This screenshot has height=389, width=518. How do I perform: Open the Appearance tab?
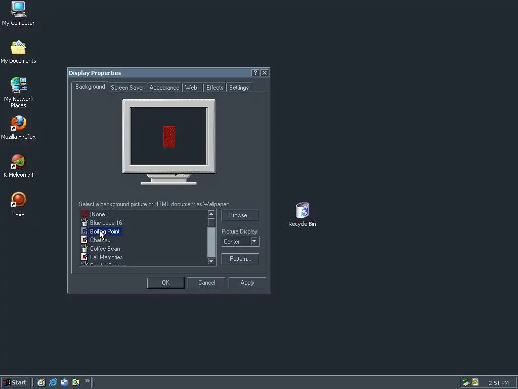coord(164,88)
